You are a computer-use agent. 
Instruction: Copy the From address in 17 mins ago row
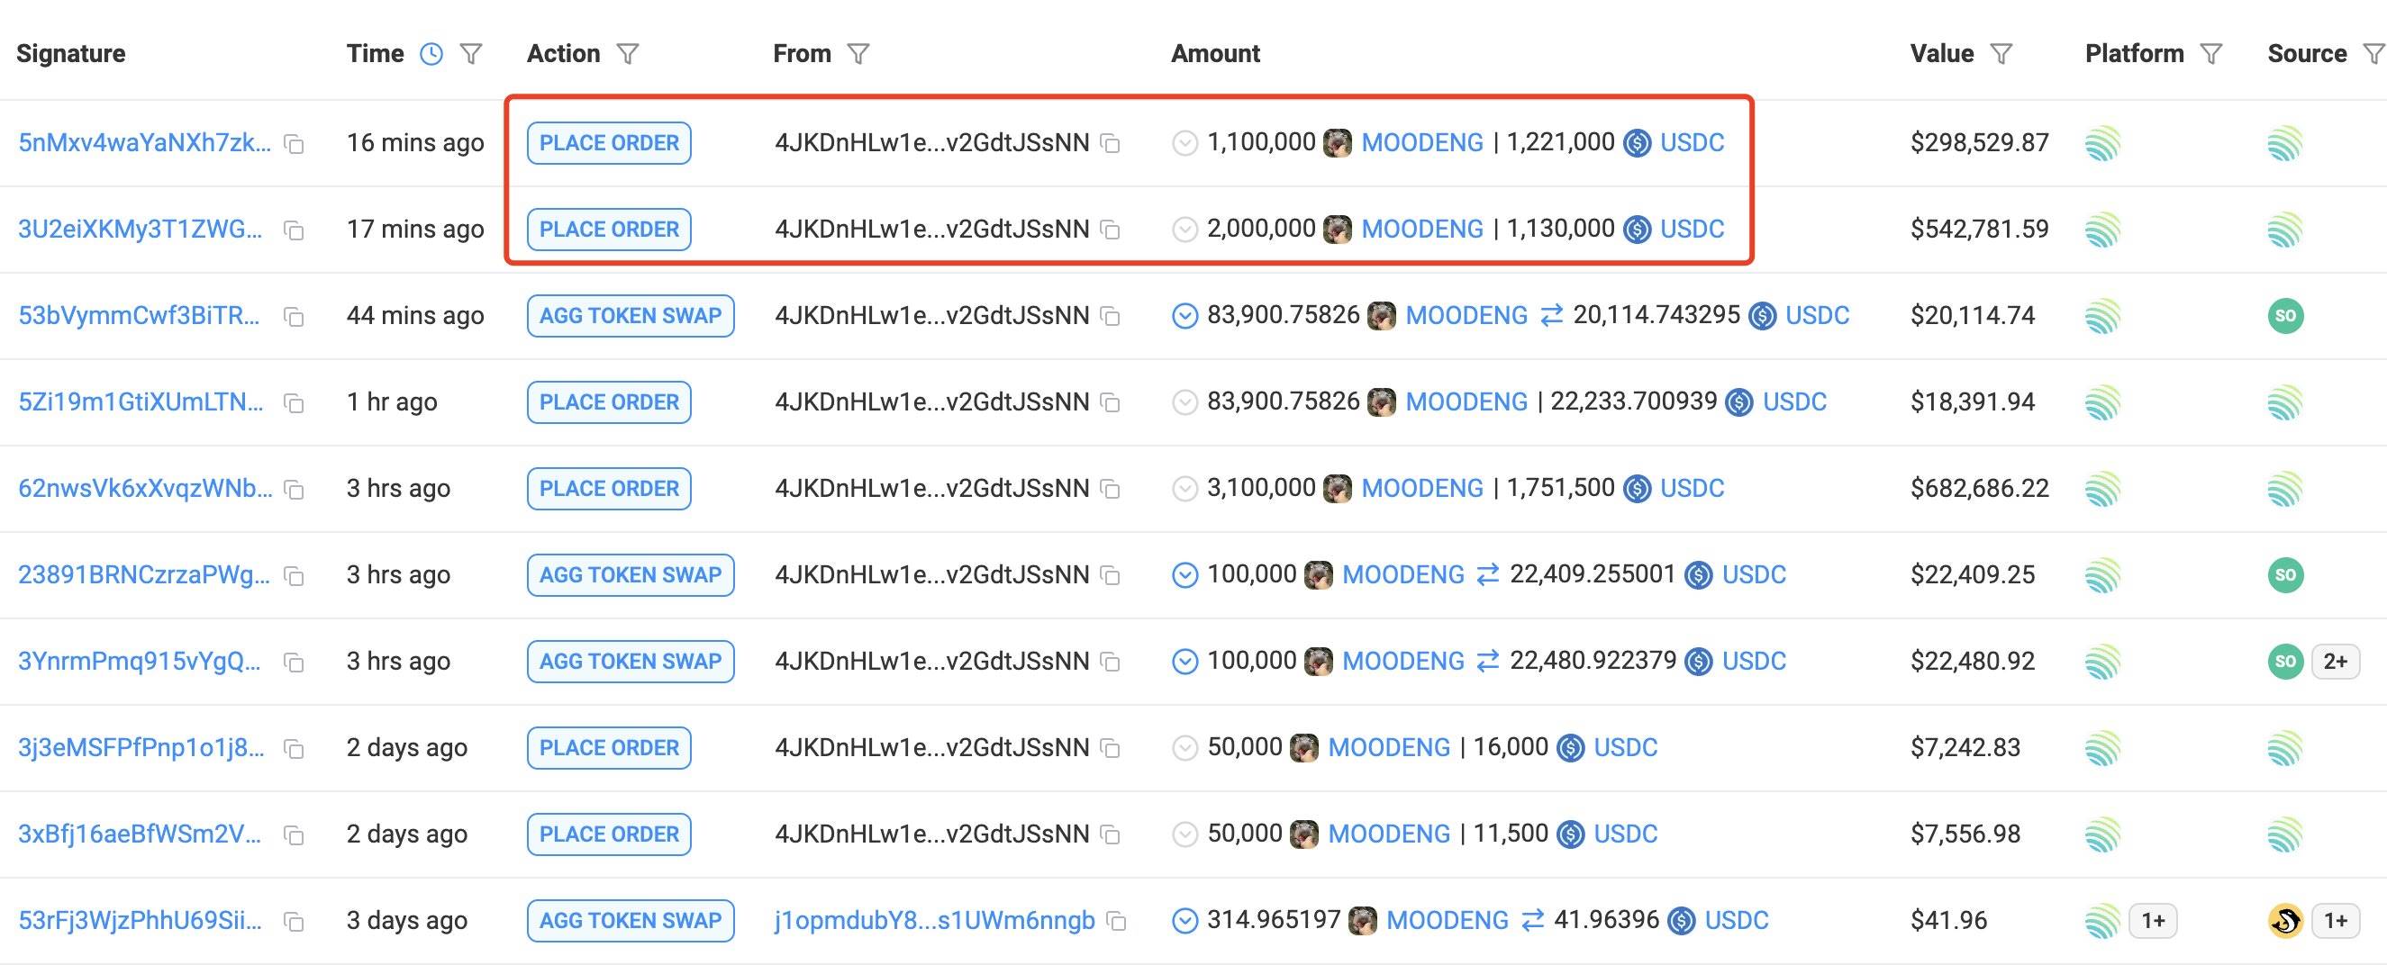point(1110,230)
